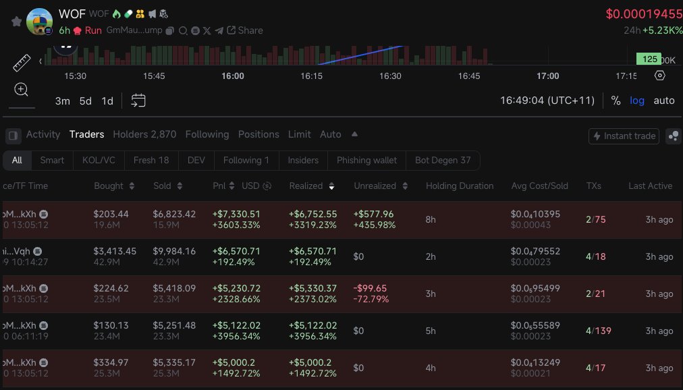Click the green flame hot icon
683x390 pixels.
116,14
